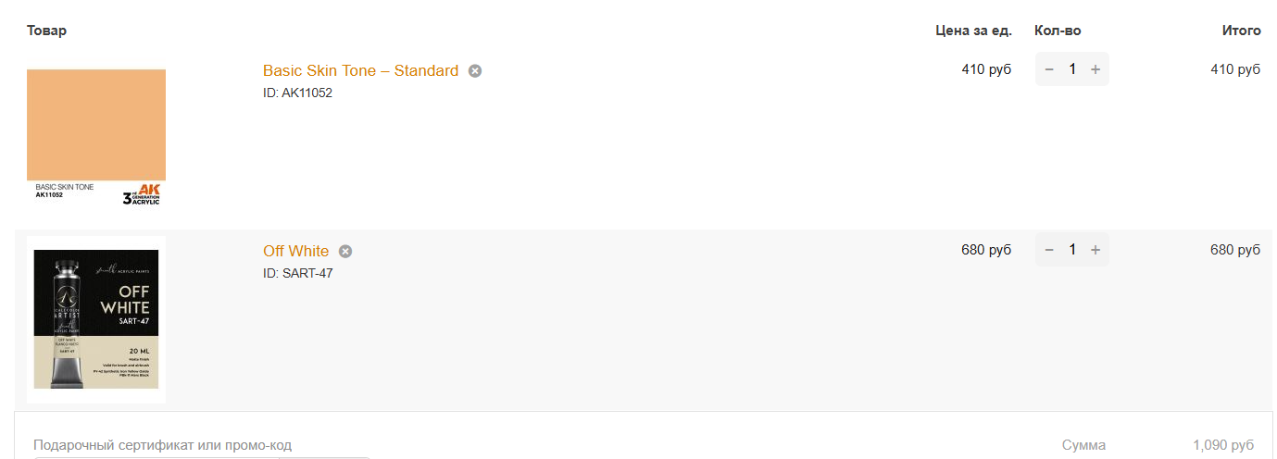This screenshot has width=1277, height=459.
Task: Click the Итого column header
Action: (1241, 31)
